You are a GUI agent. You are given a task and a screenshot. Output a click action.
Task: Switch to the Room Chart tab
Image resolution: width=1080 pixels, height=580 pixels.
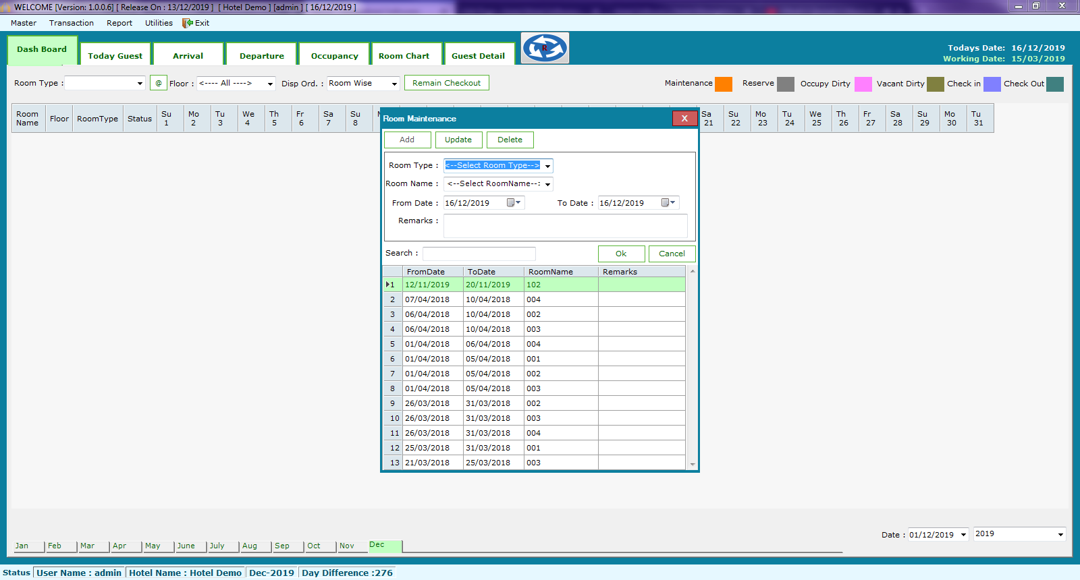tap(404, 56)
